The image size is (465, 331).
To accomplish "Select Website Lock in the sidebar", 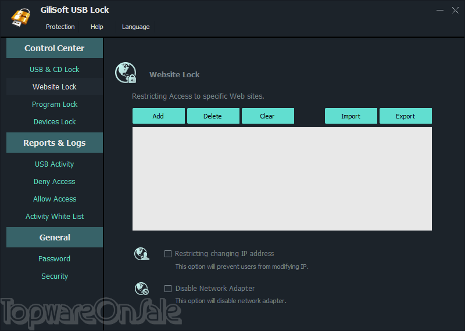I will click(55, 87).
